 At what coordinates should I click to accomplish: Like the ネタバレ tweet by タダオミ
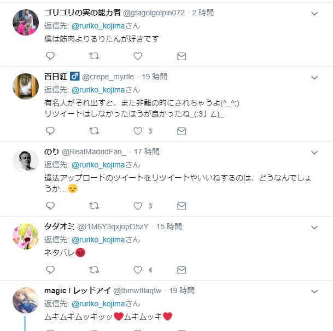point(138,270)
